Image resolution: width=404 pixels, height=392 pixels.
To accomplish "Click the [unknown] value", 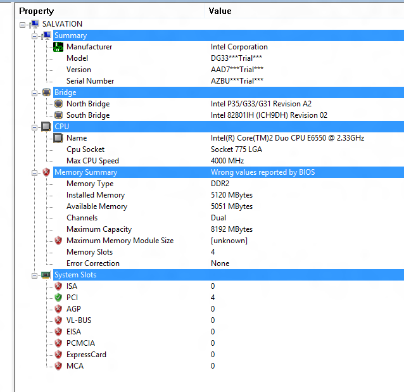I will coord(229,241).
